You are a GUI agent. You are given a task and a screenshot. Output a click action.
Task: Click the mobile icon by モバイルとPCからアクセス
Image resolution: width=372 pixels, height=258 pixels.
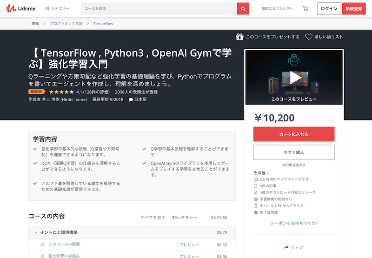256,206
